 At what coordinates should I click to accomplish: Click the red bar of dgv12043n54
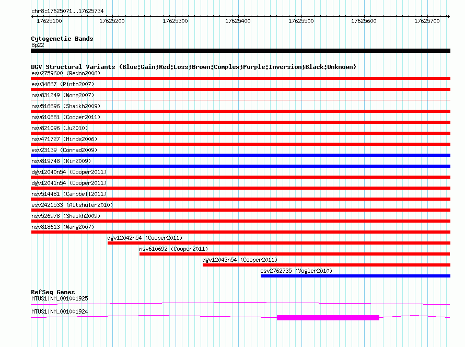pos(327,265)
